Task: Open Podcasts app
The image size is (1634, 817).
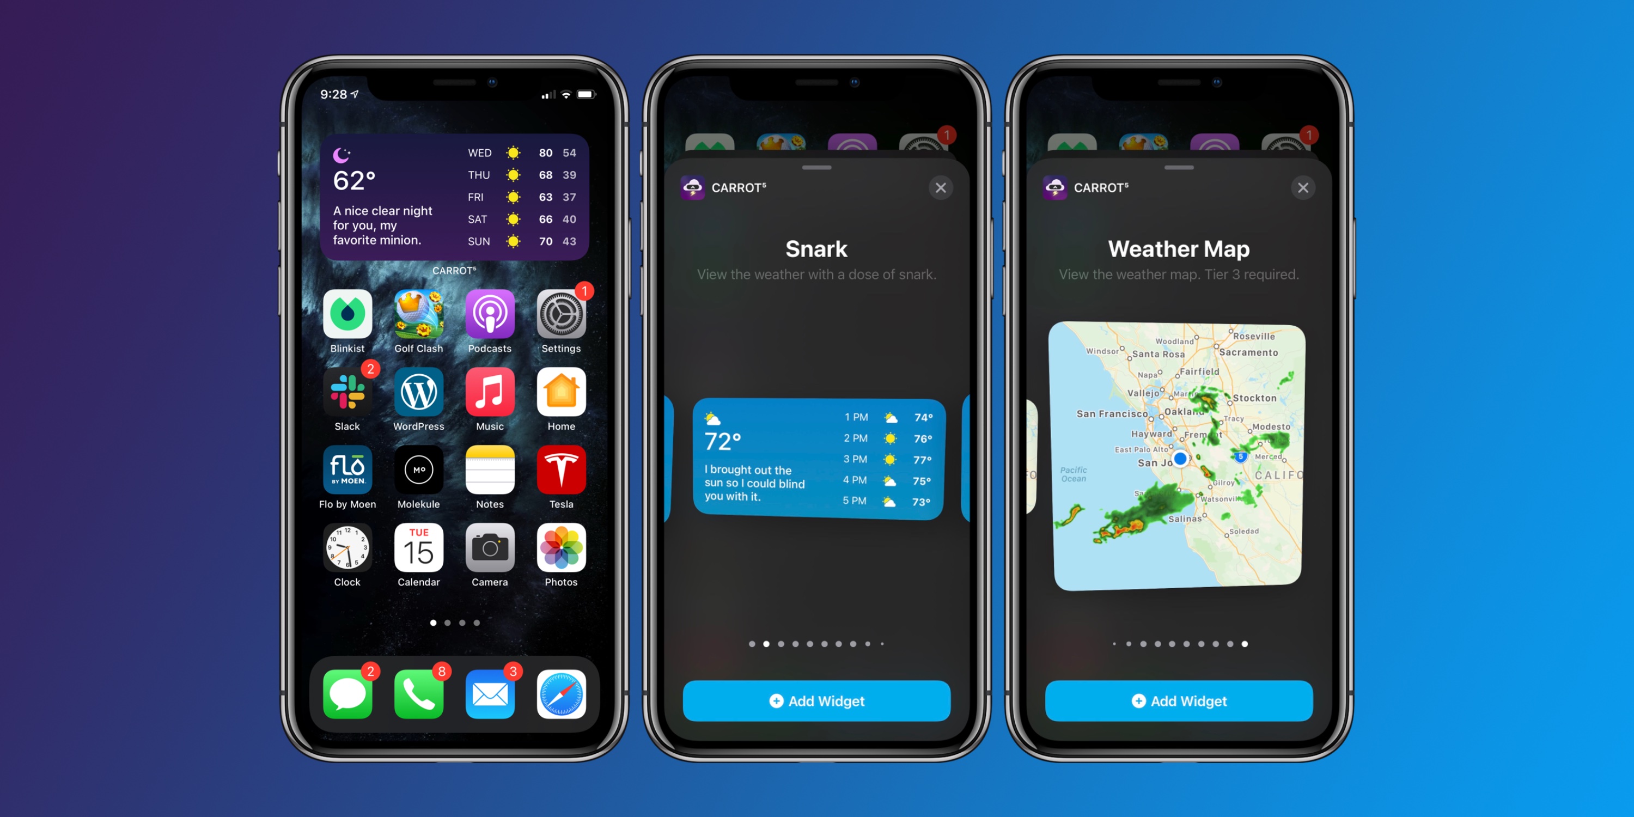Action: [491, 332]
